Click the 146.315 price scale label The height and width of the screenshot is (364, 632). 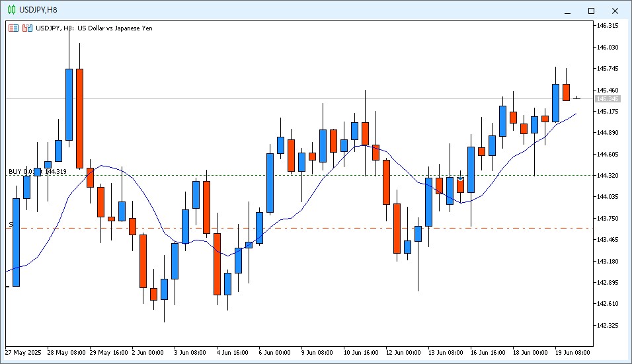pyautogui.click(x=608, y=26)
